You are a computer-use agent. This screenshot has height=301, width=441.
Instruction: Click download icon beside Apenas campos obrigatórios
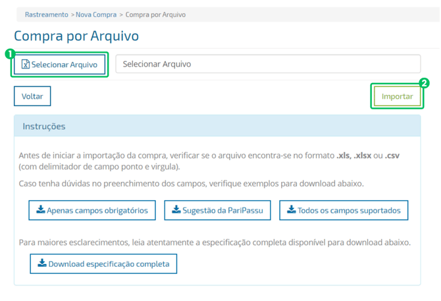click(41, 210)
